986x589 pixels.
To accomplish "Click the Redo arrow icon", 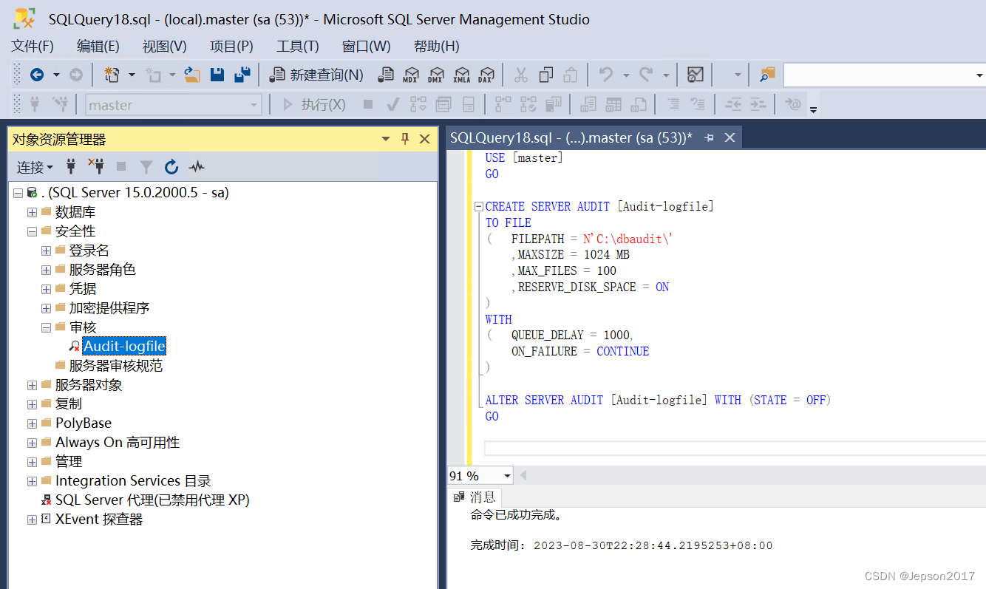I will pyautogui.click(x=647, y=75).
